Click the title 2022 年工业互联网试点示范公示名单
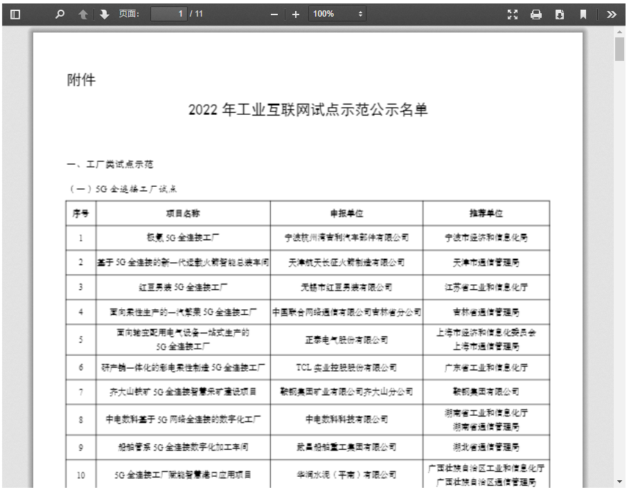629x492 pixels. pyautogui.click(x=308, y=110)
